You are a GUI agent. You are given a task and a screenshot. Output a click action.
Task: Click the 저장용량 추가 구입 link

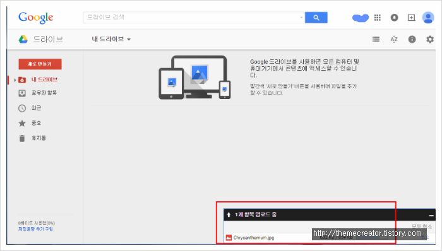[x=35, y=229]
